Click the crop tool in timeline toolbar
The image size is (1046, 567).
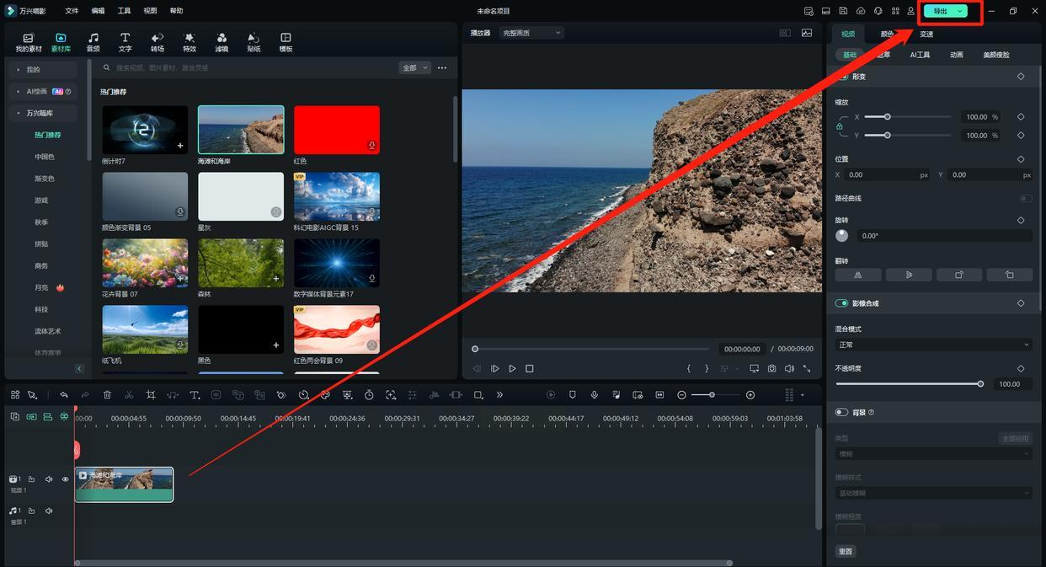click(151, 395)
